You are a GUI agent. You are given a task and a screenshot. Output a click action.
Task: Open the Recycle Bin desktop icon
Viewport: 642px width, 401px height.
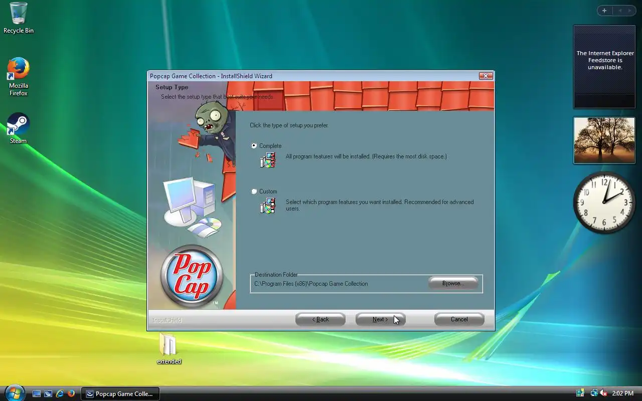tap(19, 18)
